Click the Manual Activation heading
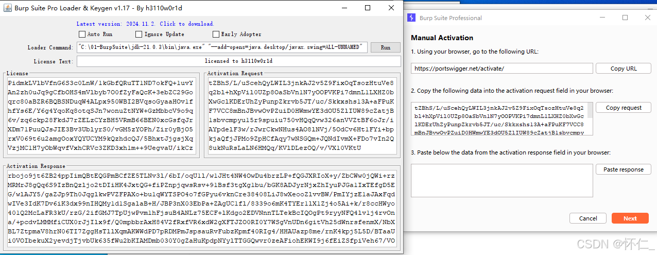 (x=442, y=38)
